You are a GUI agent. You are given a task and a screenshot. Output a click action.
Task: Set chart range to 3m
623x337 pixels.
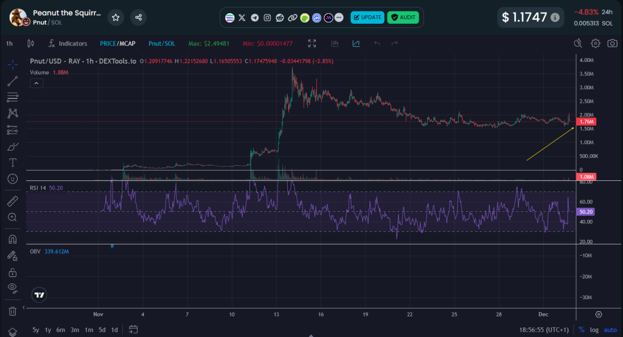tap(75, 330)
